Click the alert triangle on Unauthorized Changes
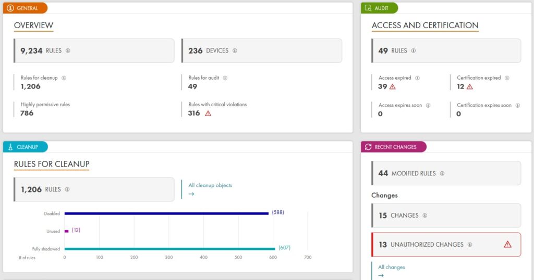This screenshot has height=280, width=534. (x=507, y=245)
